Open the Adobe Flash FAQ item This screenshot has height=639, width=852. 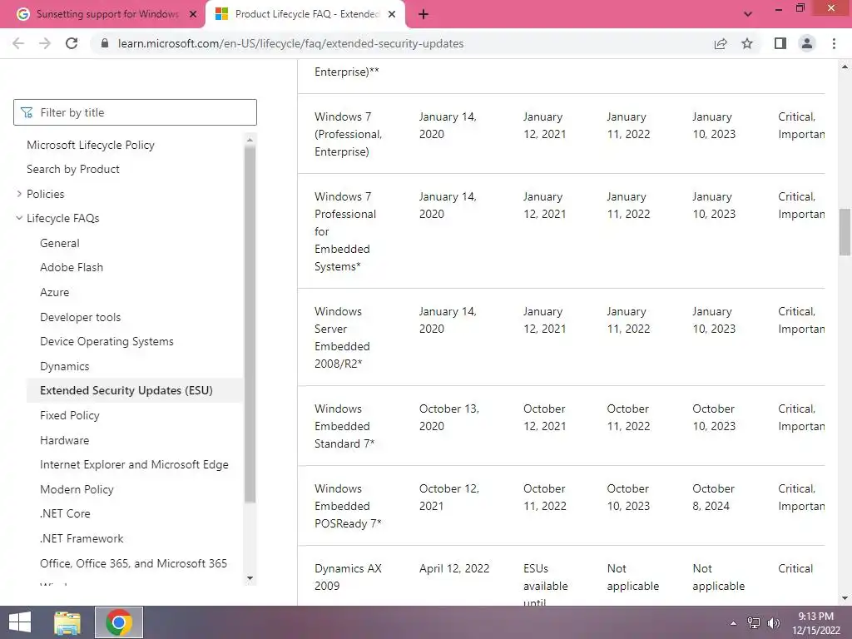coord(72,267)
